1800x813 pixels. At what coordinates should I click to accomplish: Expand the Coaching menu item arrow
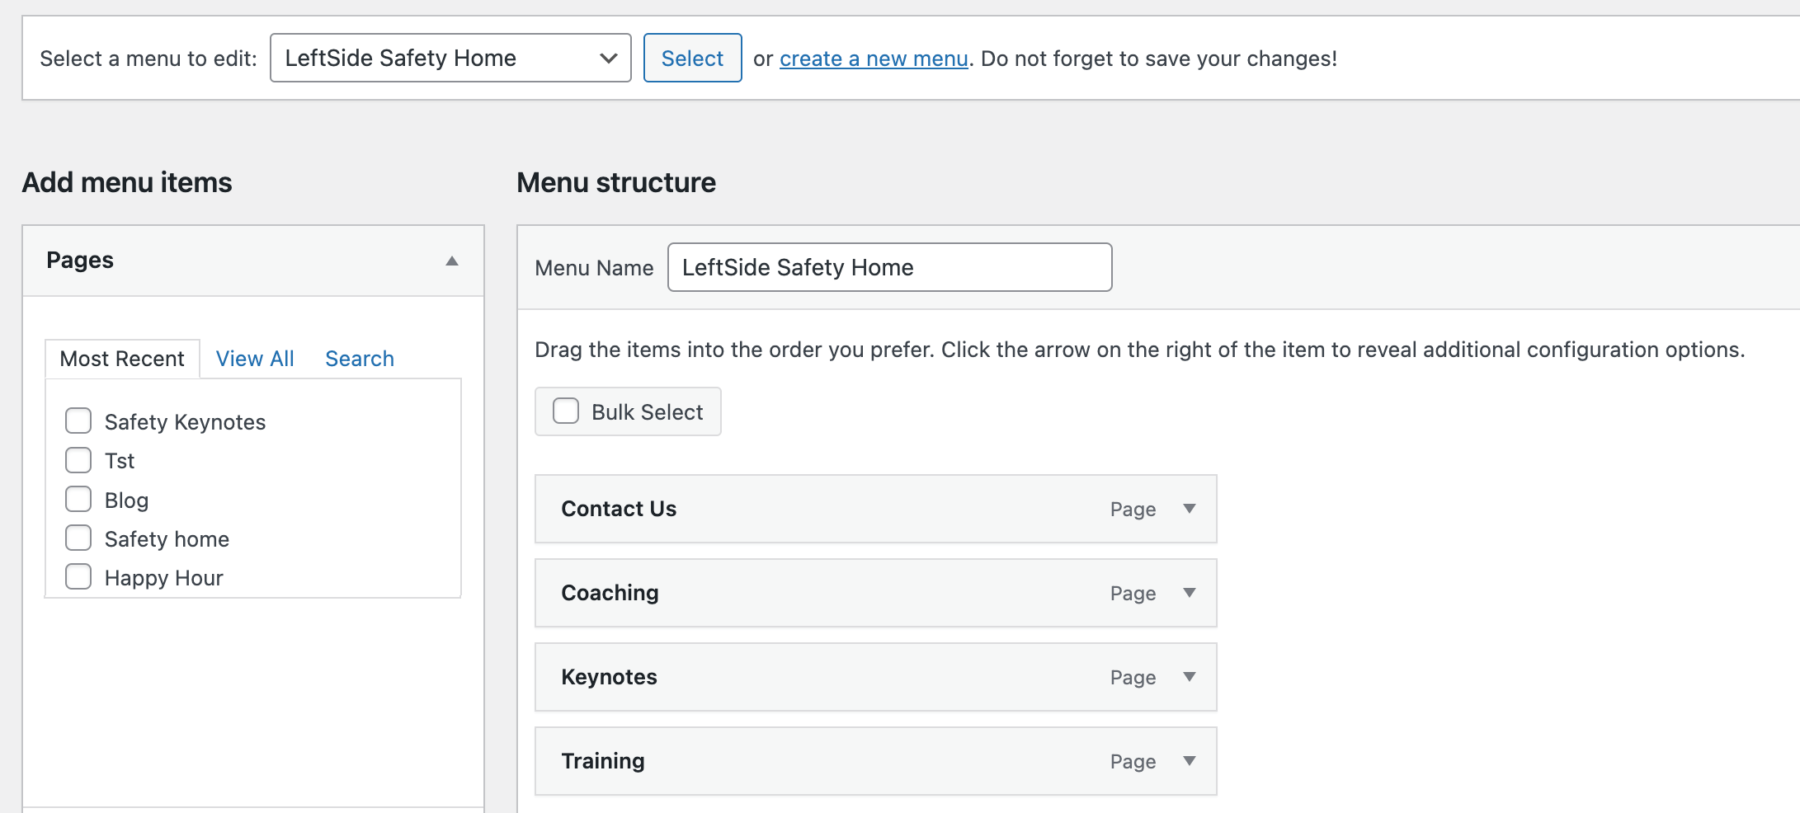click(x=1189, y=593)
